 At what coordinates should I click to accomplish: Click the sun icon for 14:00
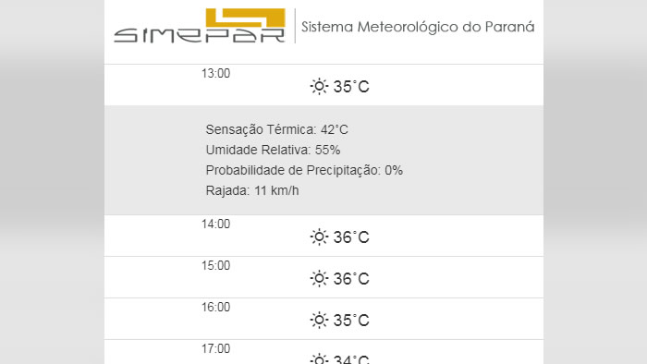pyautogui.click(x=319, y=237)
